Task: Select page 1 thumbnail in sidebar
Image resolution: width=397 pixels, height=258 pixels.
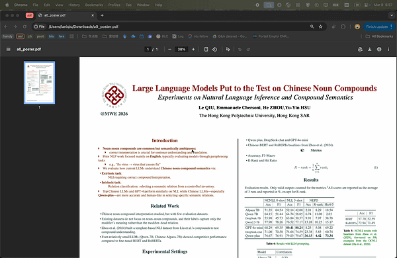Action: coord(40,83)
